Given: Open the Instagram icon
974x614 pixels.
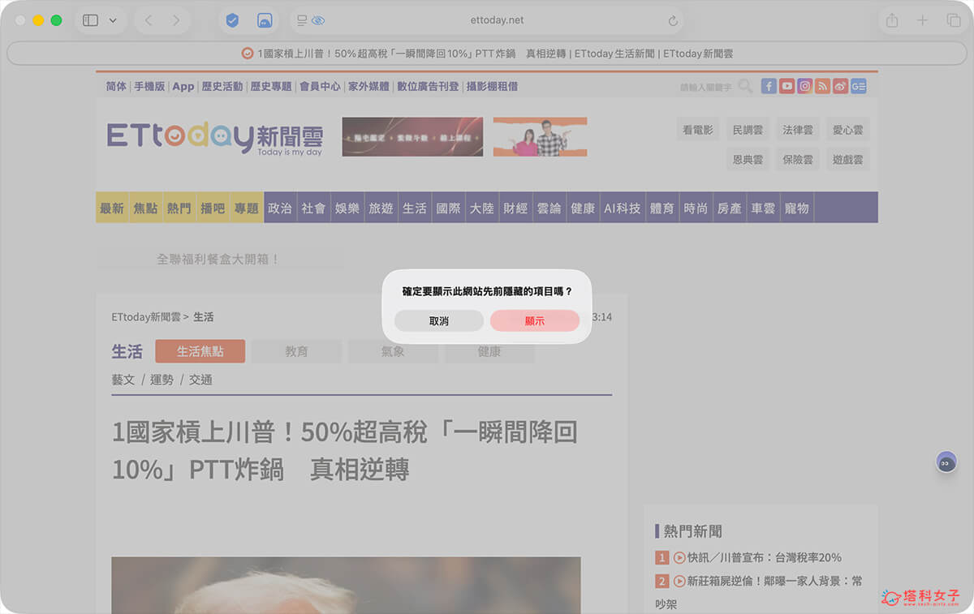Looking at the screenshot, I should tap(804, 86).
